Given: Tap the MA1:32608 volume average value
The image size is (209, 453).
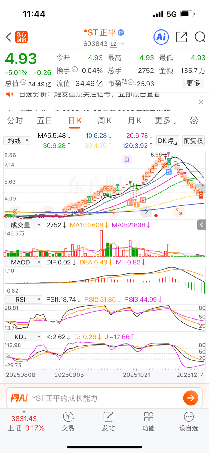Looking at the screenshot, I should pyautogui.click(x=89, y=225).
